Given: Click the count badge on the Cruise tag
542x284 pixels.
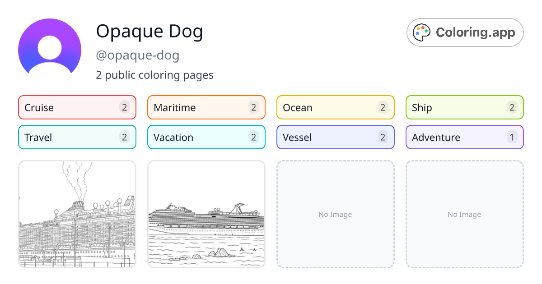Looking at the screenshot, I should (125, 107).
